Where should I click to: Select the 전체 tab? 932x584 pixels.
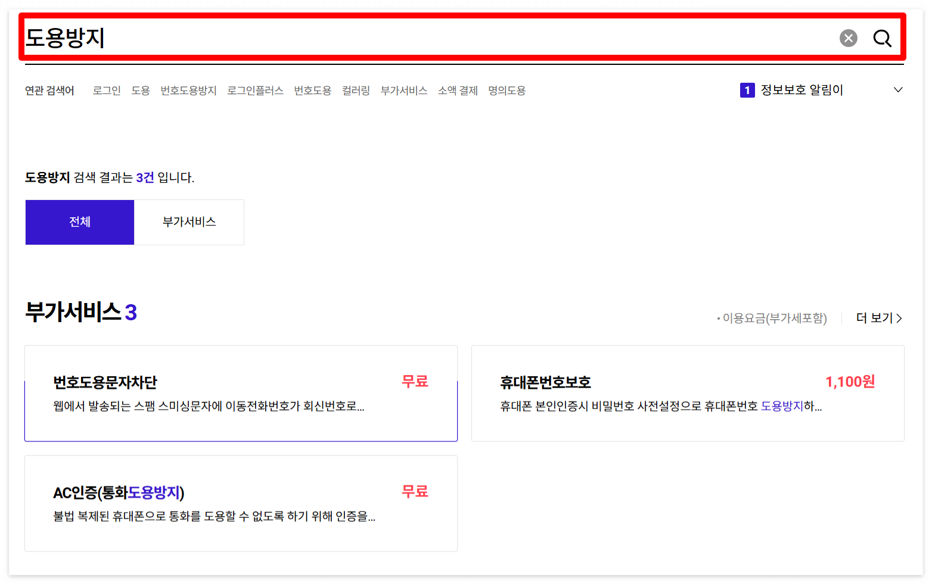point(79,222)
